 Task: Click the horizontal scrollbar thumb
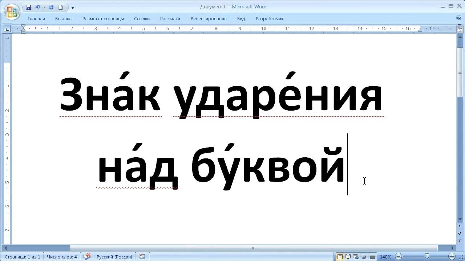(x=254, y=248)
